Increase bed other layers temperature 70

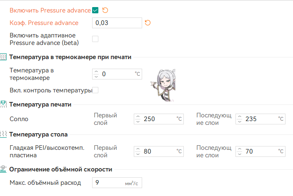click(x=240, y=149)
